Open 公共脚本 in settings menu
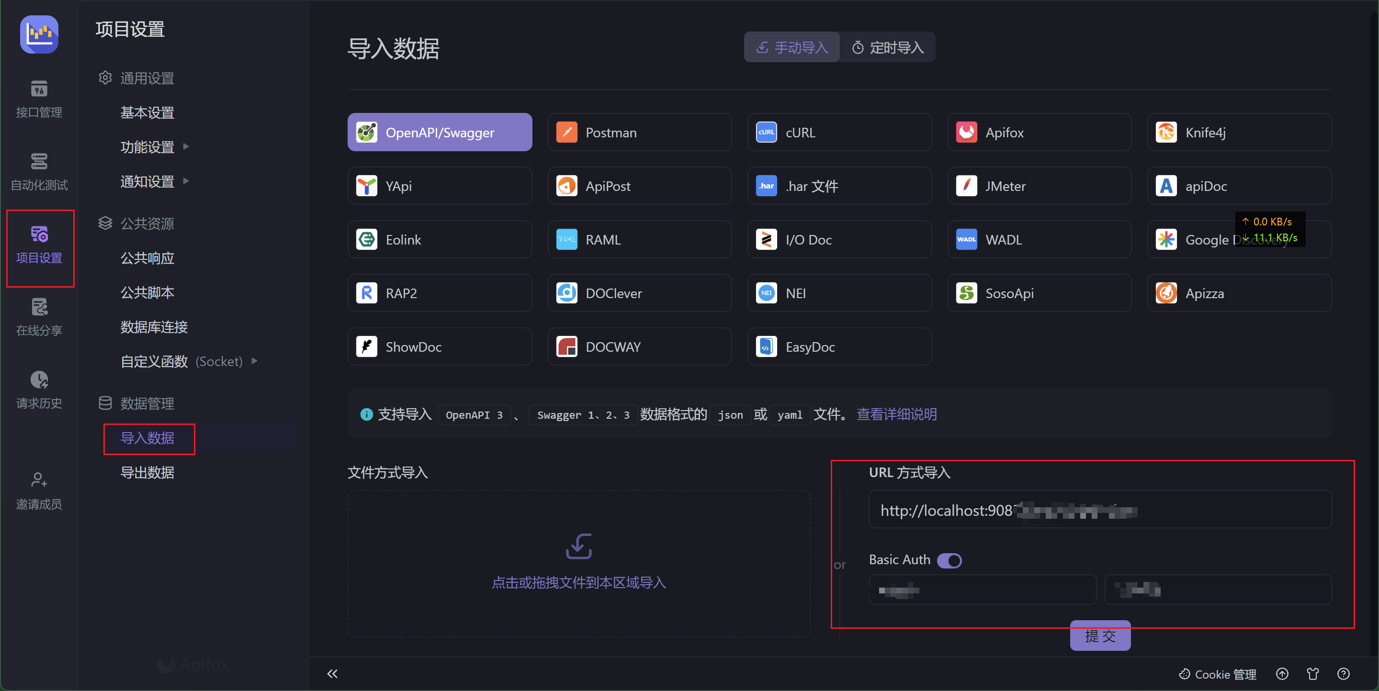This screenshot has height=691, width=1379. click(x=147, y=292)
